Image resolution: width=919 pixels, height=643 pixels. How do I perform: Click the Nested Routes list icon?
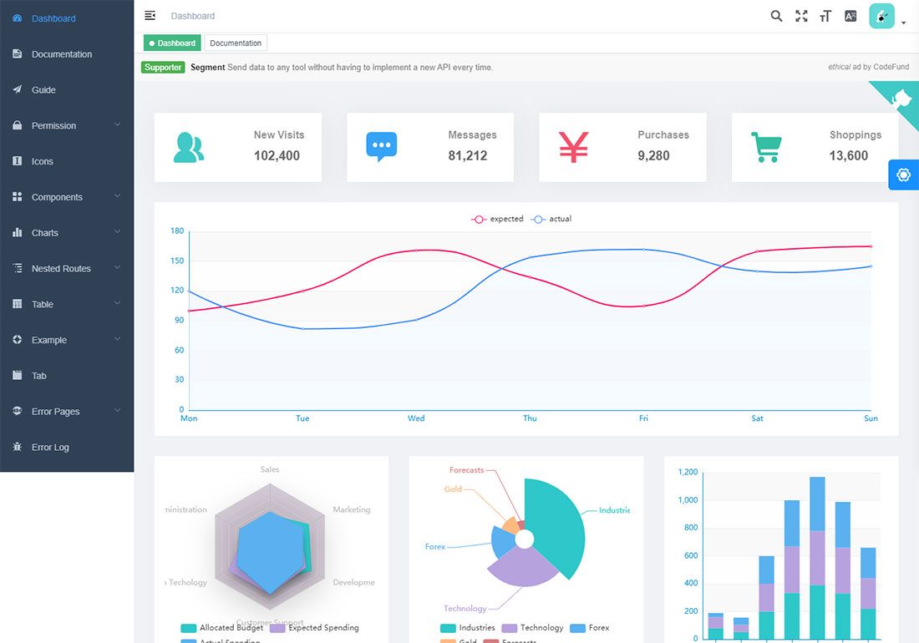click(x=17, y=268)
